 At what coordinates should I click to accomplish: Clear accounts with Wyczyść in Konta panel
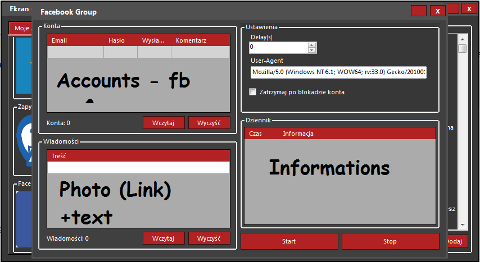click(x=209, y=123)
